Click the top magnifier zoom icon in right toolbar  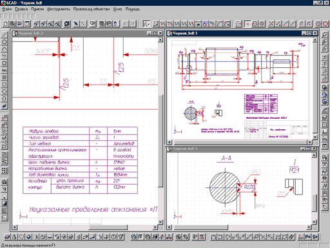[x=325, y=34]
